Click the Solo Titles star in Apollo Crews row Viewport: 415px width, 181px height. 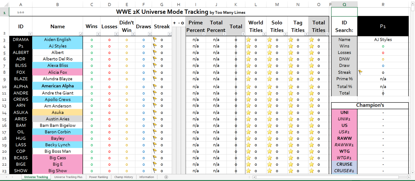(269, 99)
